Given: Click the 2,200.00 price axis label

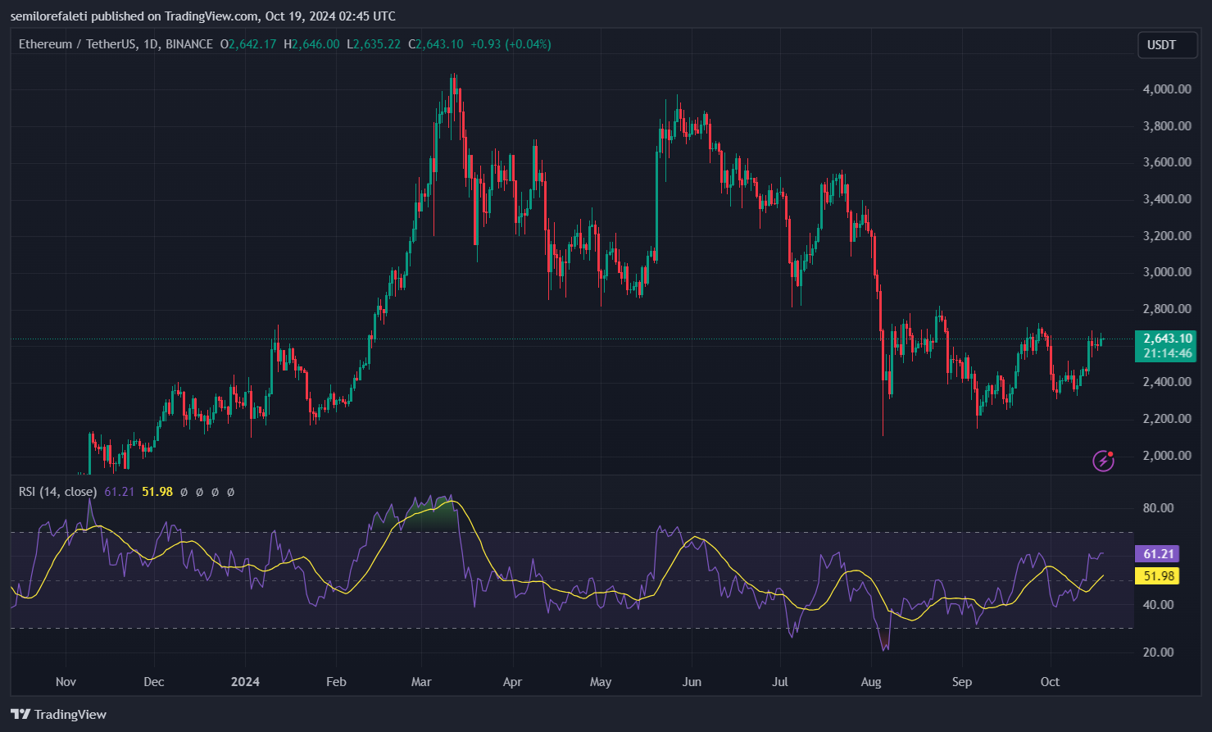Looking at the screenshot, I should pyautogui.click(x=1167, y=419).
